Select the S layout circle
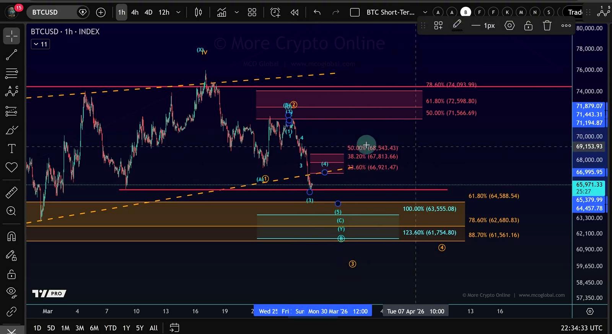 549,12
